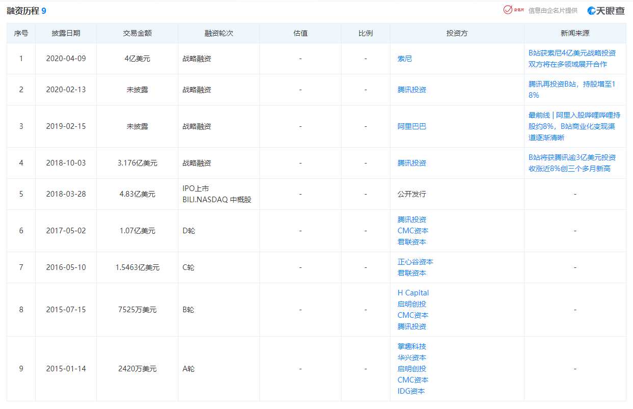633x409 pixels.
Task: Open the 掌趣科技 investor link
Action: tap(412, 346)
